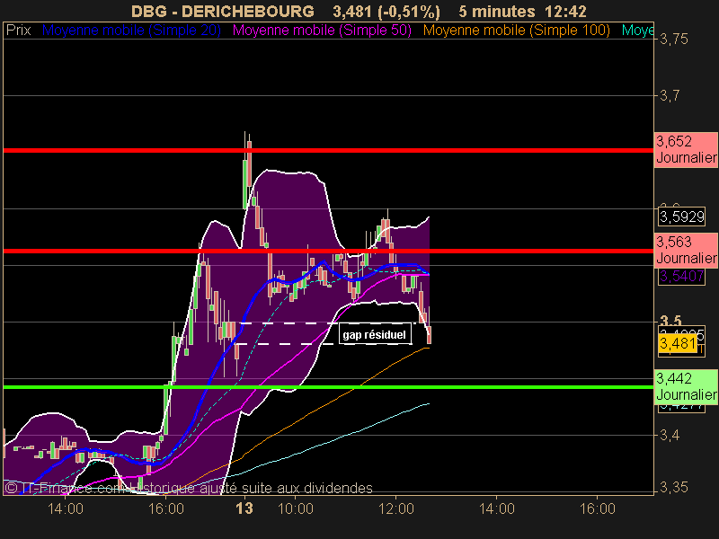Click the 3,75 price axis label
Image resolution: width=719 pixels, height=539 pixels.
pos(673,39)
